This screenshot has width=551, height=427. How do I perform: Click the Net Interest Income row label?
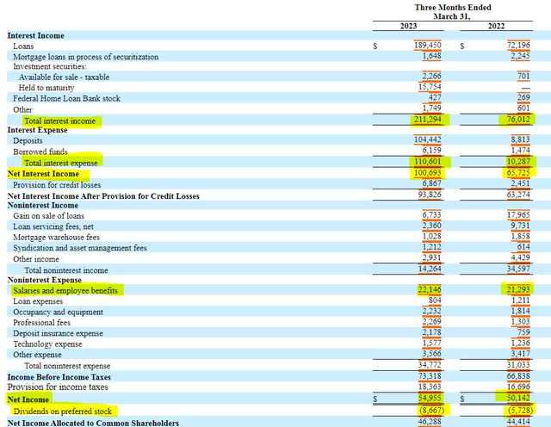tap(43, 174)
